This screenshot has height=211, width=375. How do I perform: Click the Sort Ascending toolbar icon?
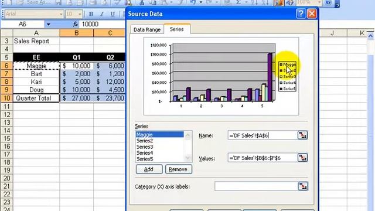point(254,2)
